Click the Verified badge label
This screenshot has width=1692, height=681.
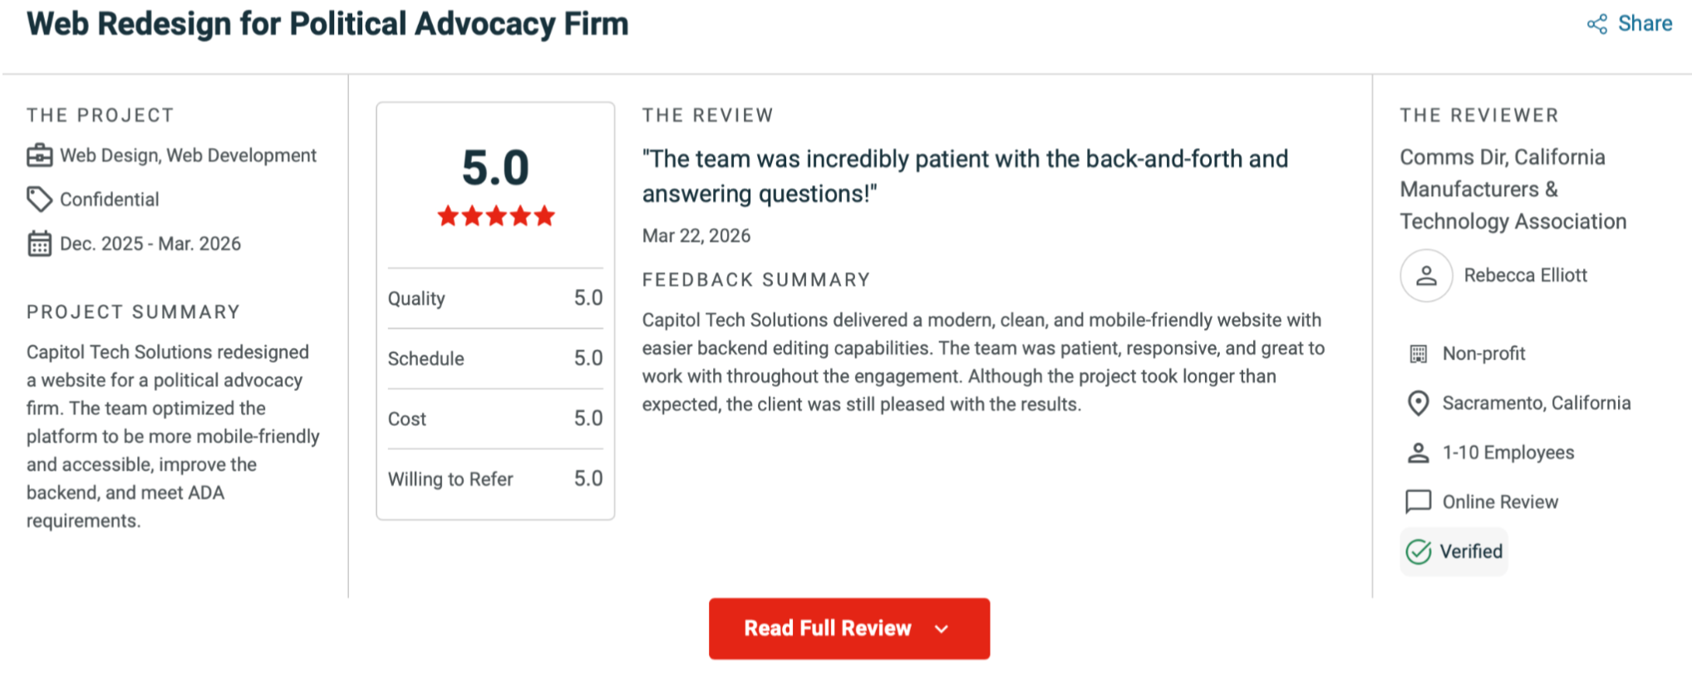tap(1471, 551)
